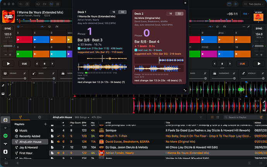This screenshot has height=167, width=267.
Task: Open Deck 2 curve tool dropdown
Action: click(211, 27)
